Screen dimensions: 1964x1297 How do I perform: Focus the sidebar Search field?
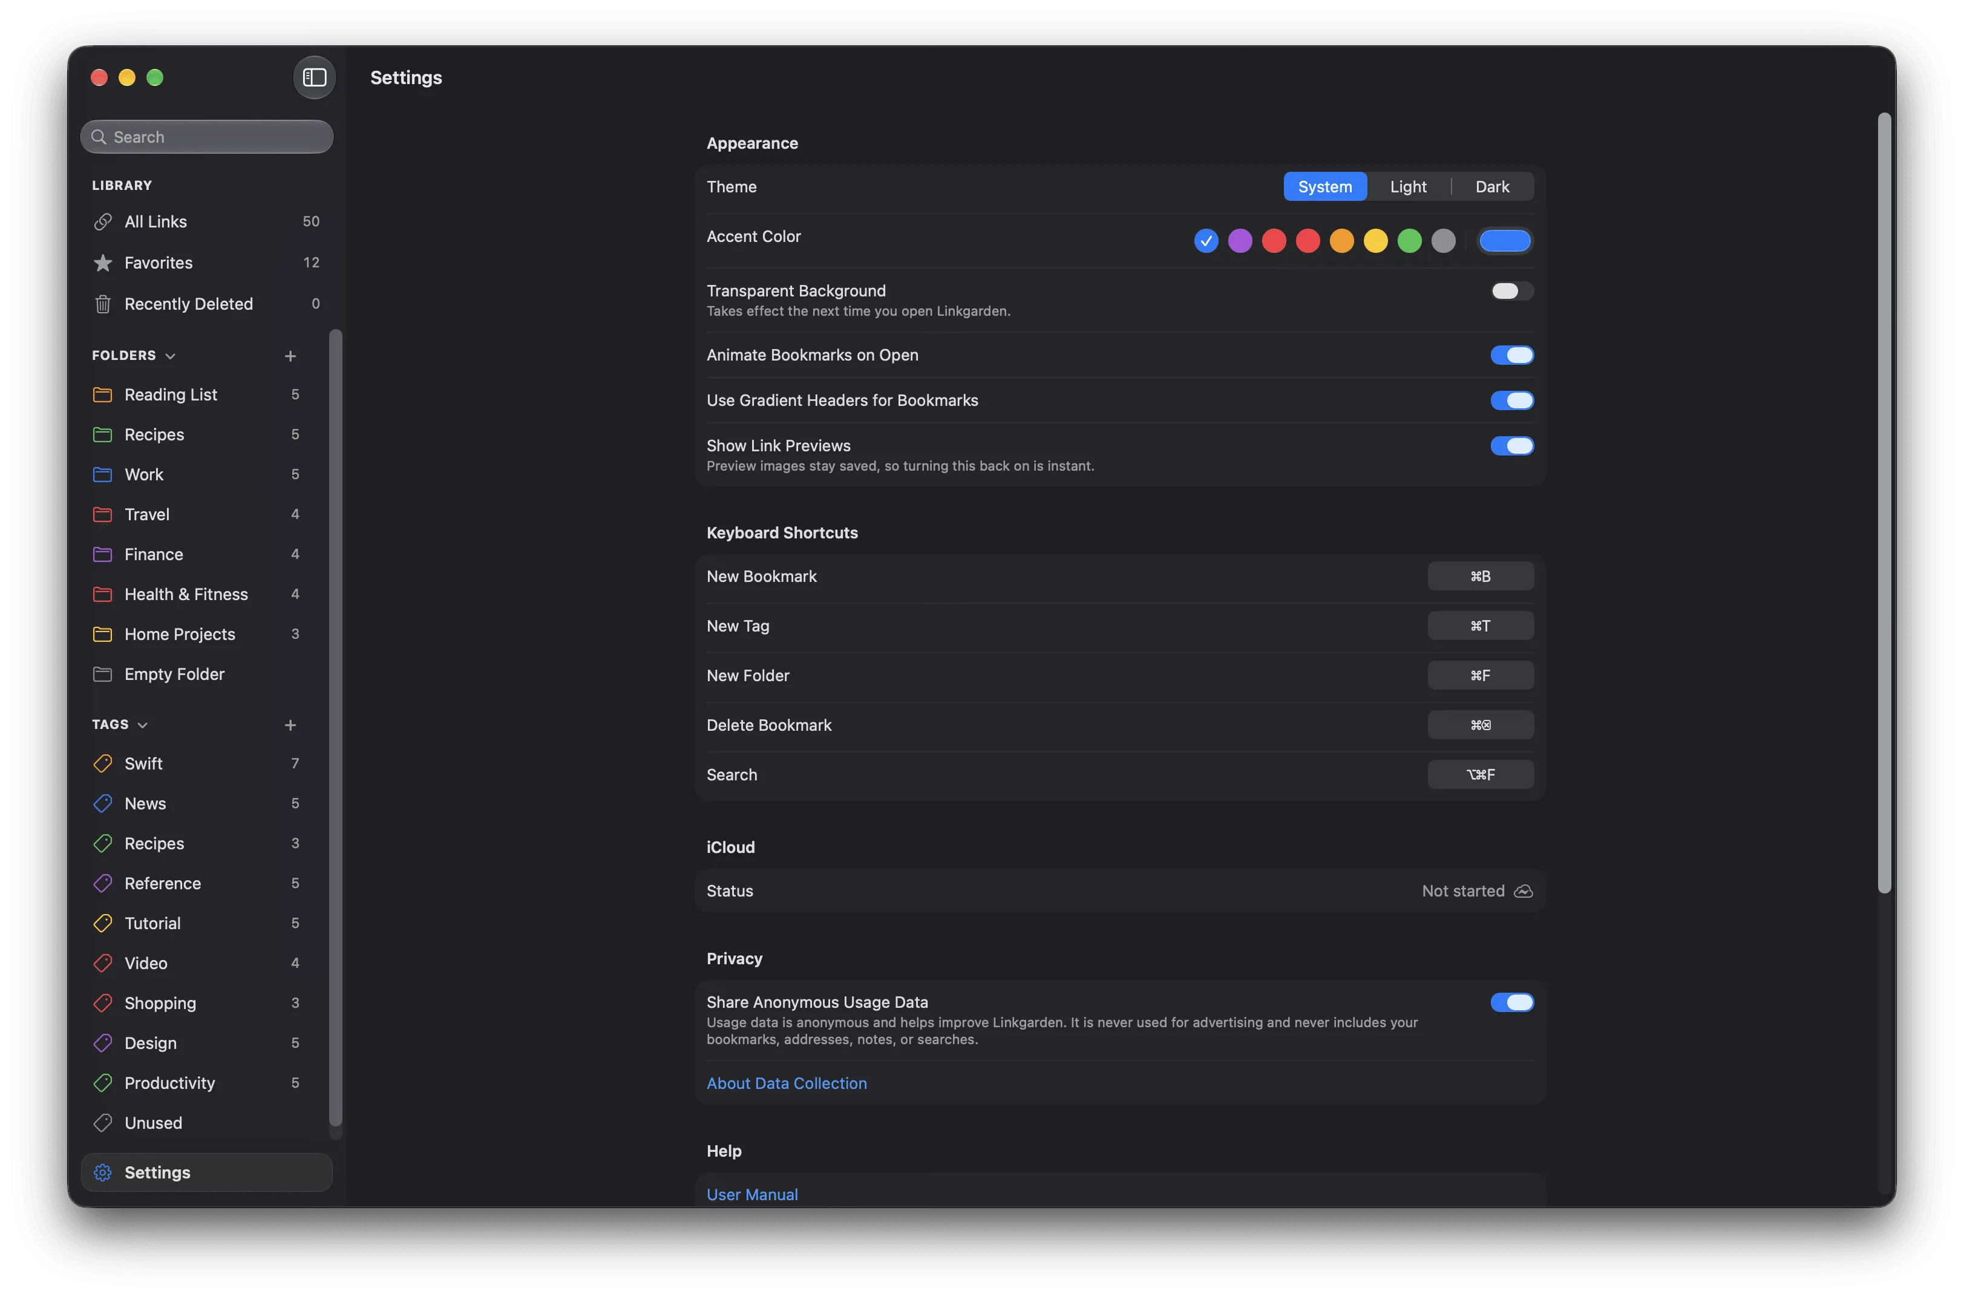(x=207, y=137)
